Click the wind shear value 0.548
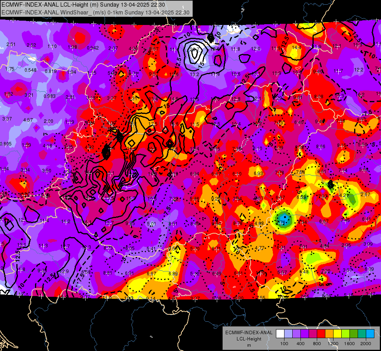 point(31,70)
